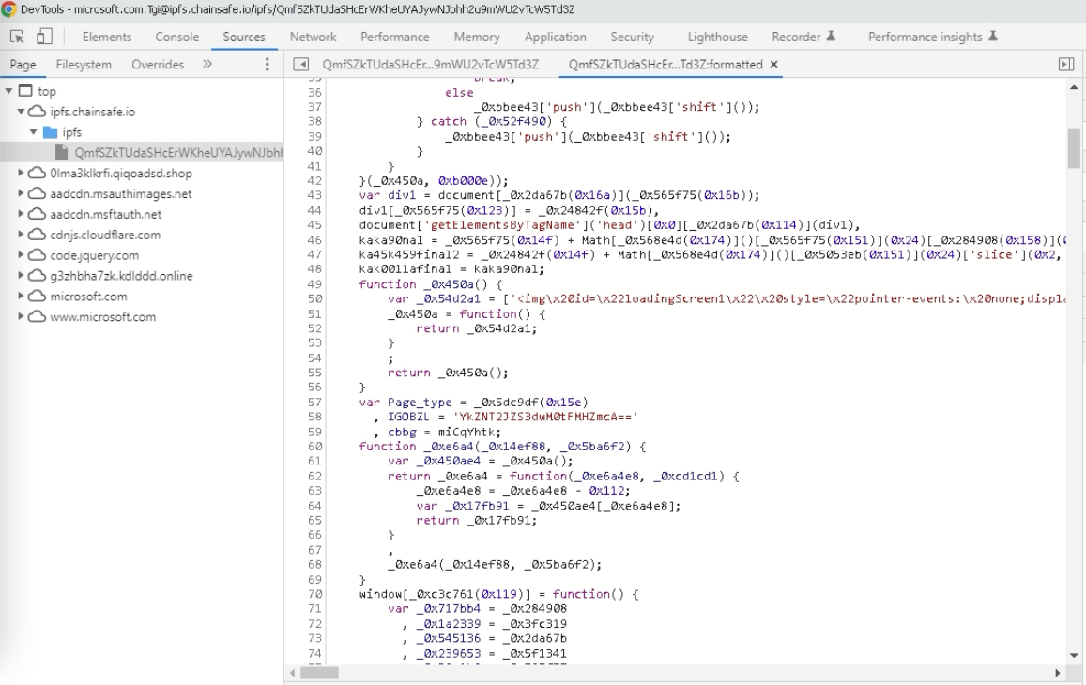Viewport: 1086px width, 685px height.
Task: Open the Memory tab
Action: pyautogui.click(x=477, y=37)
